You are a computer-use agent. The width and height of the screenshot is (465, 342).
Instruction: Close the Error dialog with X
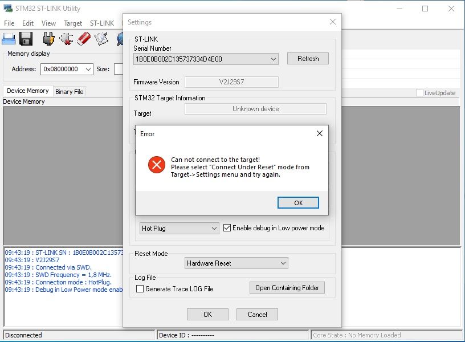320,133
